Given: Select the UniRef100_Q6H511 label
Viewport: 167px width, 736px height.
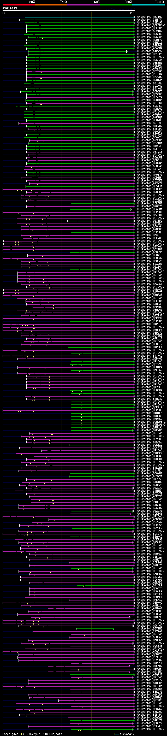Looking at the screenshot, I should pos(150,43).
